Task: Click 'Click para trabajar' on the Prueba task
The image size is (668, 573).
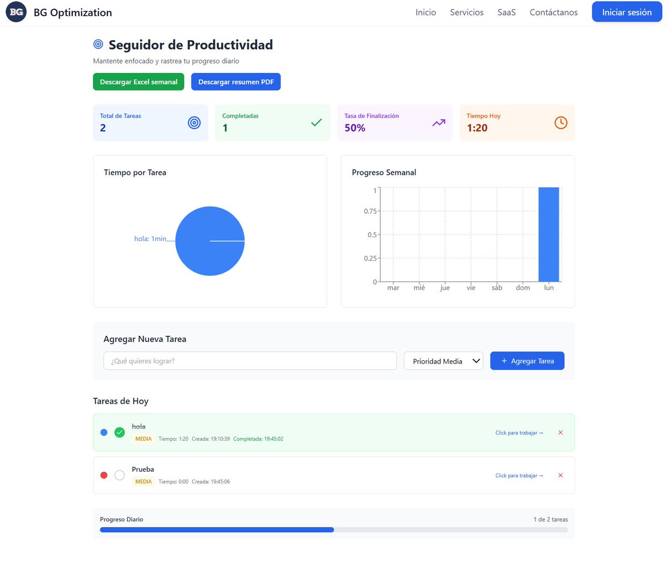Action: [518, 475]
